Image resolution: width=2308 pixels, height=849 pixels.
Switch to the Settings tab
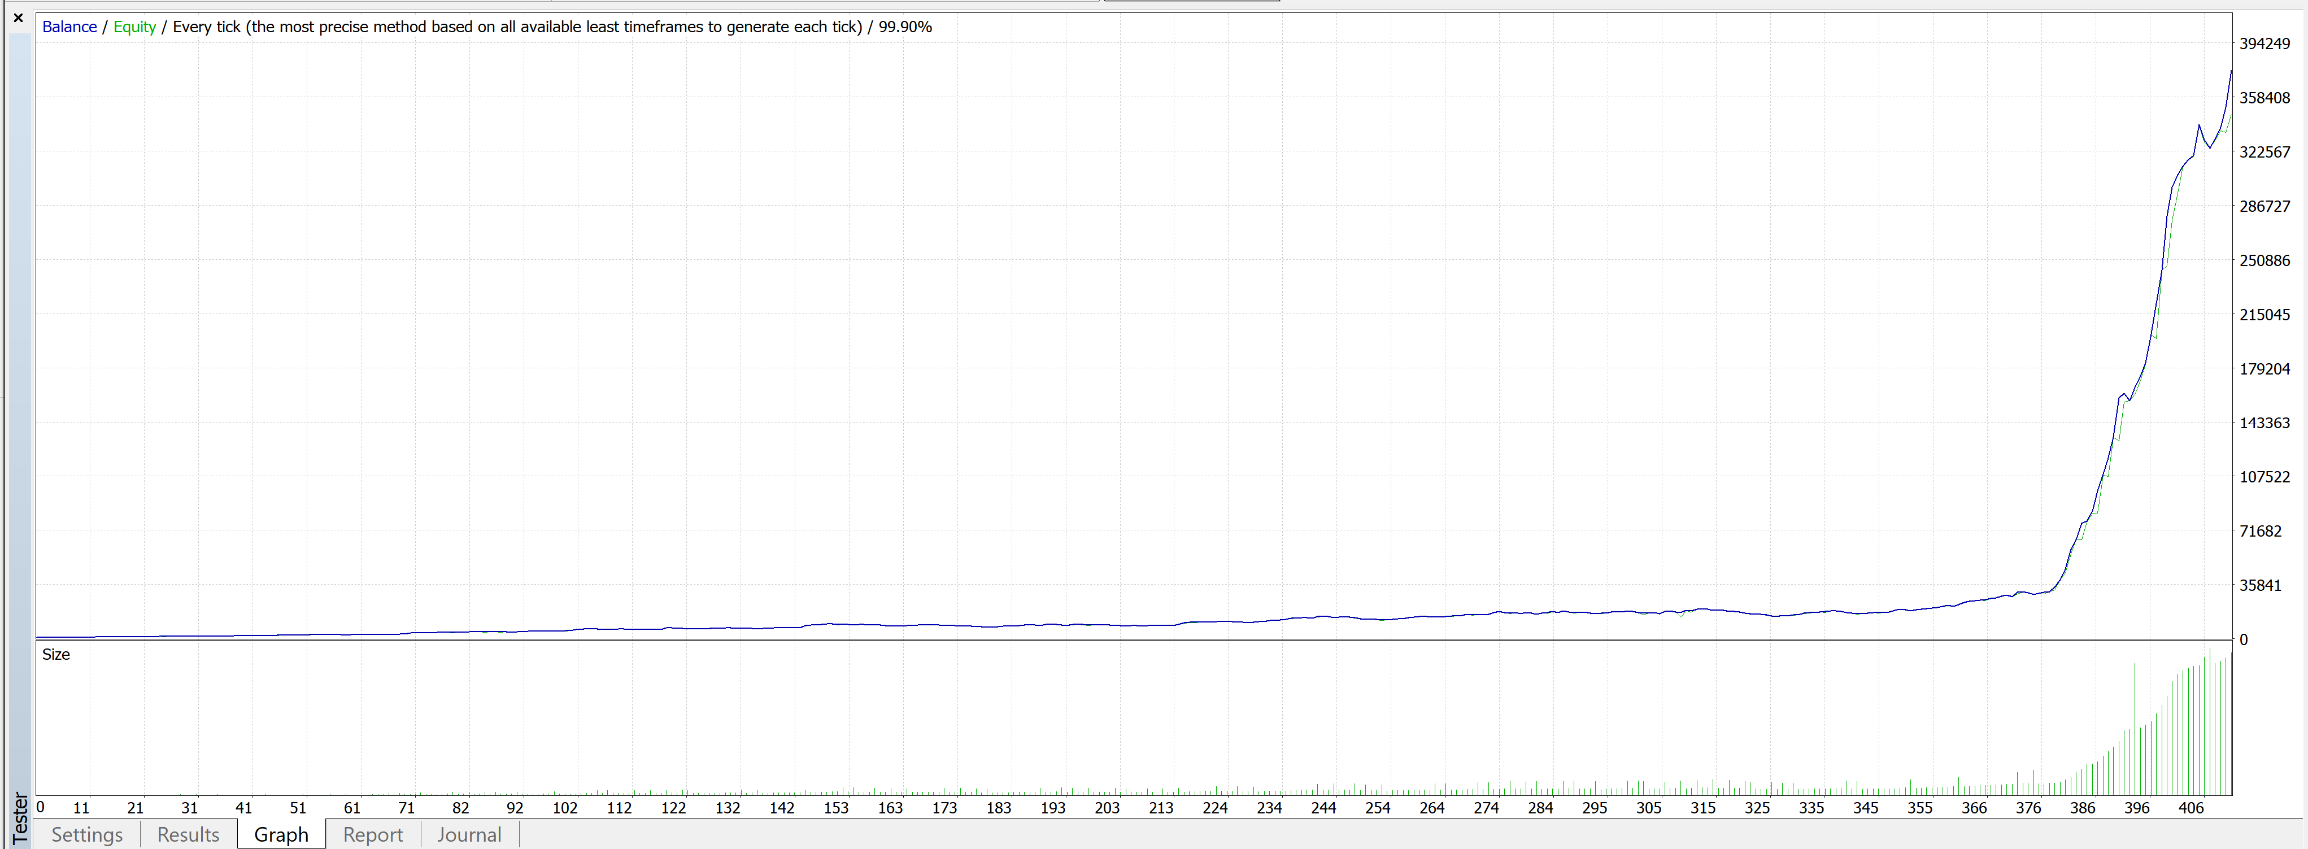87,835
